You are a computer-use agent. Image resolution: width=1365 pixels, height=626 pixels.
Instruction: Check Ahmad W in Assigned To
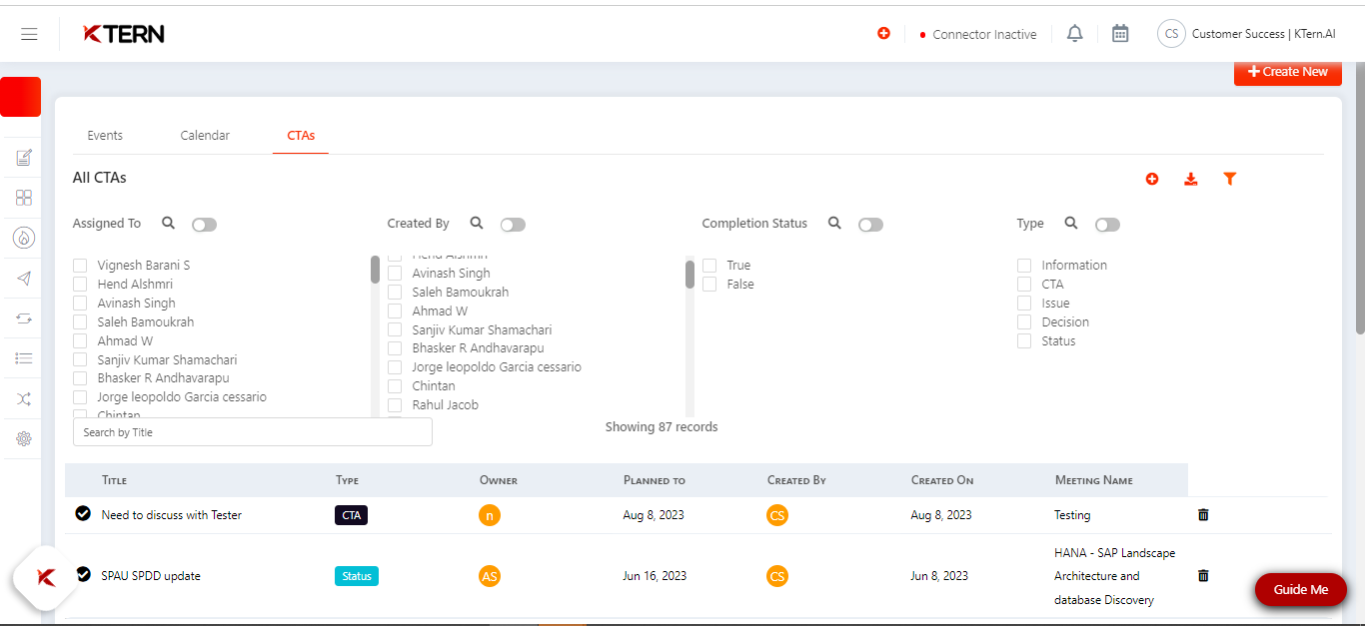click(80, 341)
